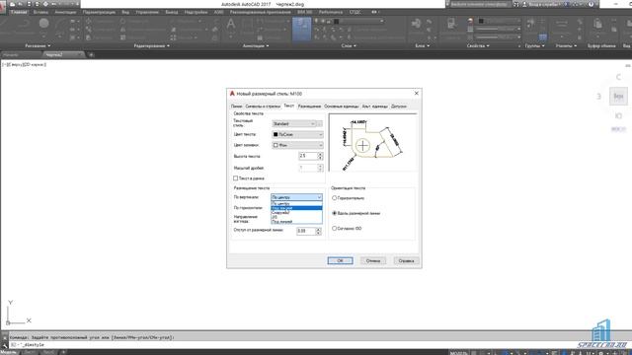Open the View (Вид) ribbon tab
This screenshot has width=632, height=355.
coord(125,12)
